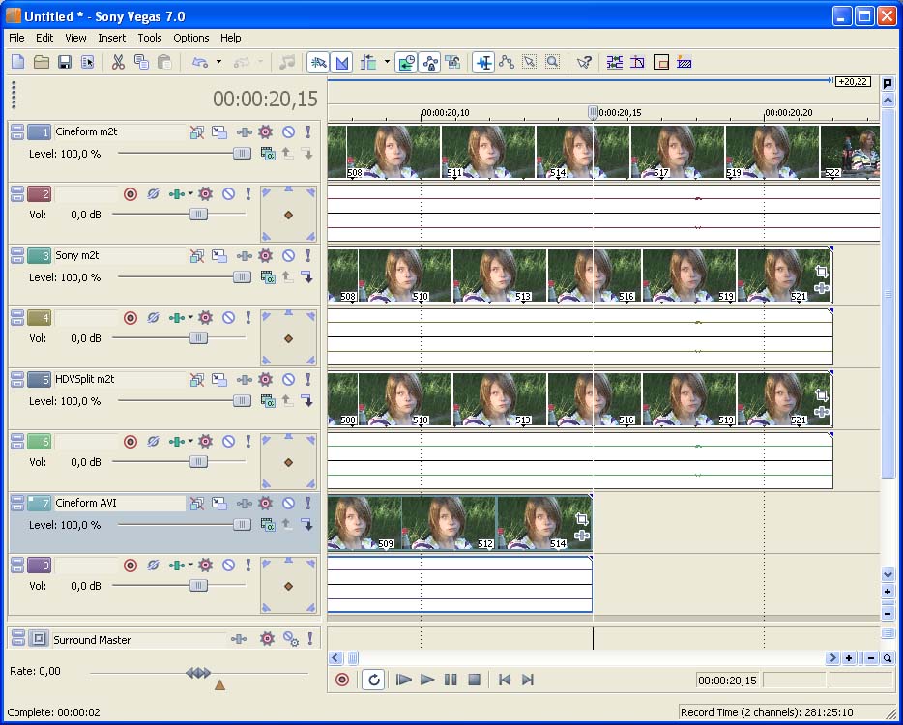Screen dimensions: 903x725
Task: Make compositing child on HDVSplit m2t track
Action: point(308,401)
